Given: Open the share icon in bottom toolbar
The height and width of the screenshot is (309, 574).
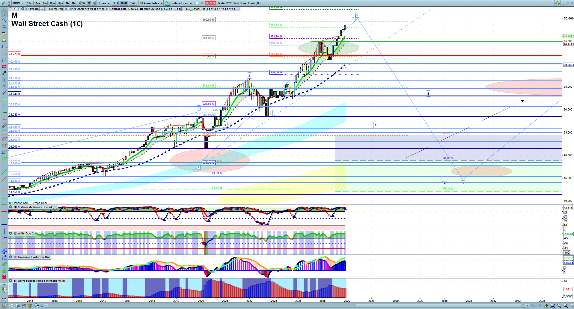Looking at the screenshot, I should 11,306.
